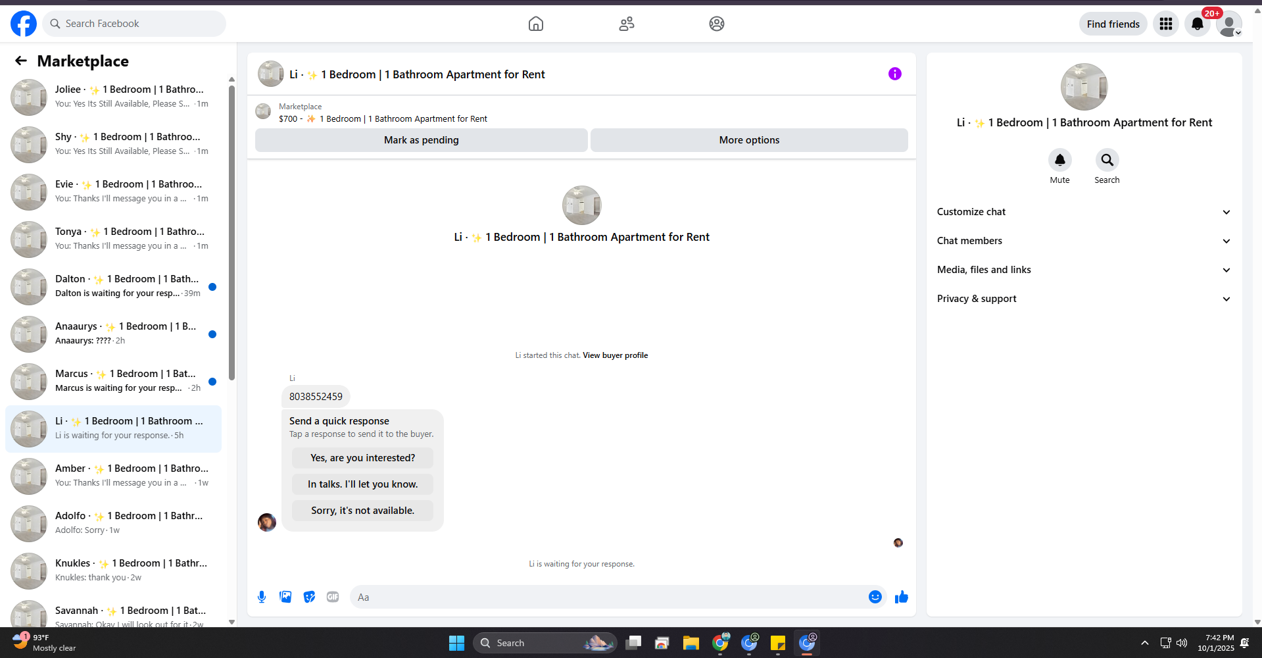Send a thumbs-up like
1262x658 pixels.
click(902, 597)
